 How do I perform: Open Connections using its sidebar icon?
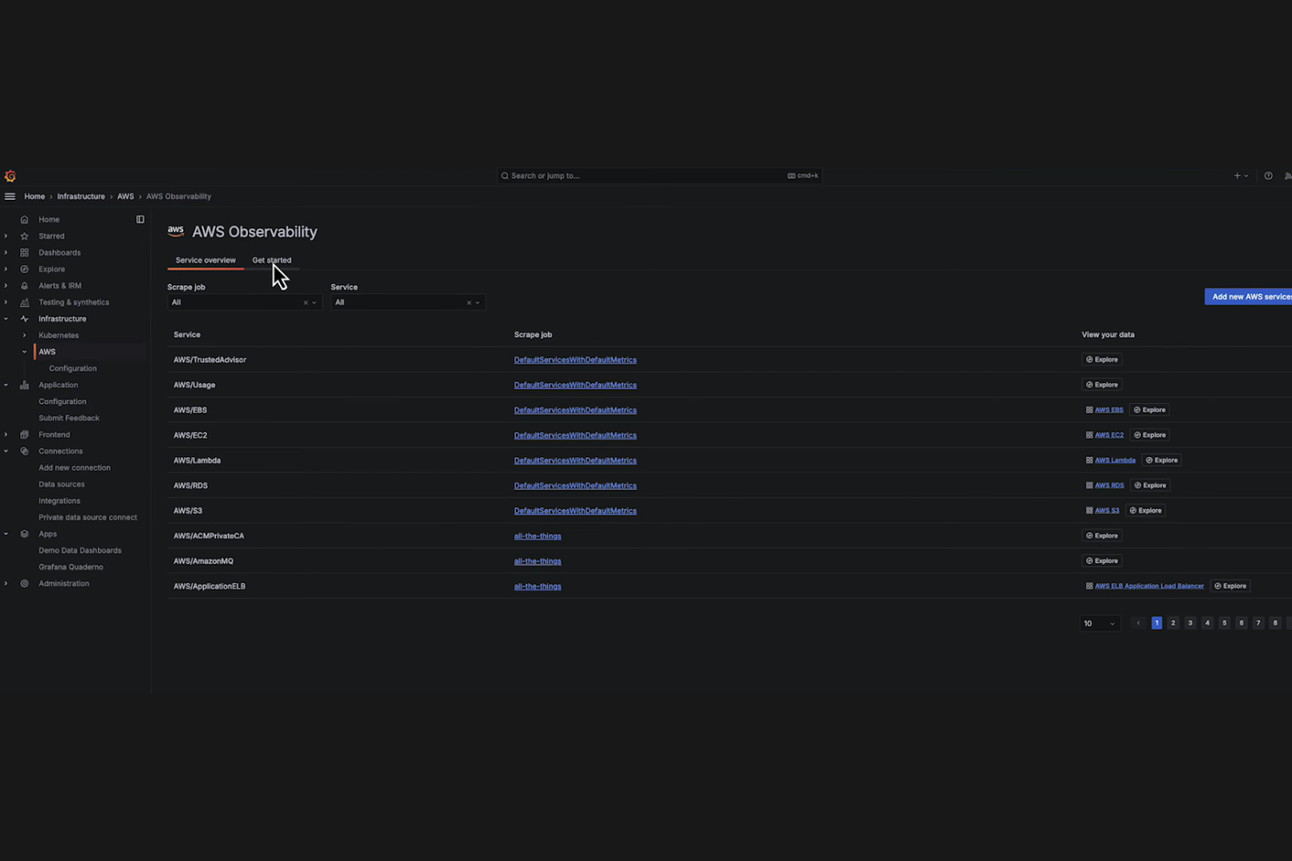24,451
